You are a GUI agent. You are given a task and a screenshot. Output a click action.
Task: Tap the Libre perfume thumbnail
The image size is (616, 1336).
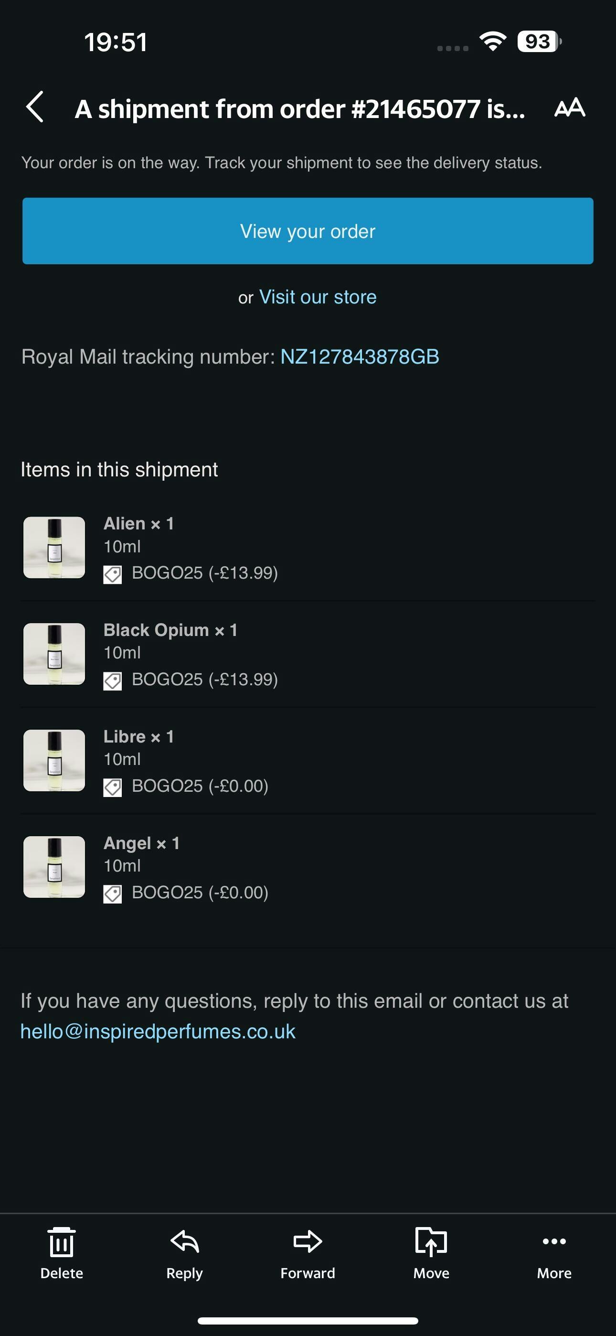pos(54,760)
